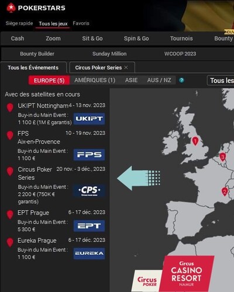Select the ASIE region filter
The image size is (234, 292).
pos(131,80)
